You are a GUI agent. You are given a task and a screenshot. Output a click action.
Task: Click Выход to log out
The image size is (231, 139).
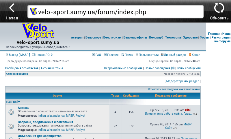pos(13,55)
